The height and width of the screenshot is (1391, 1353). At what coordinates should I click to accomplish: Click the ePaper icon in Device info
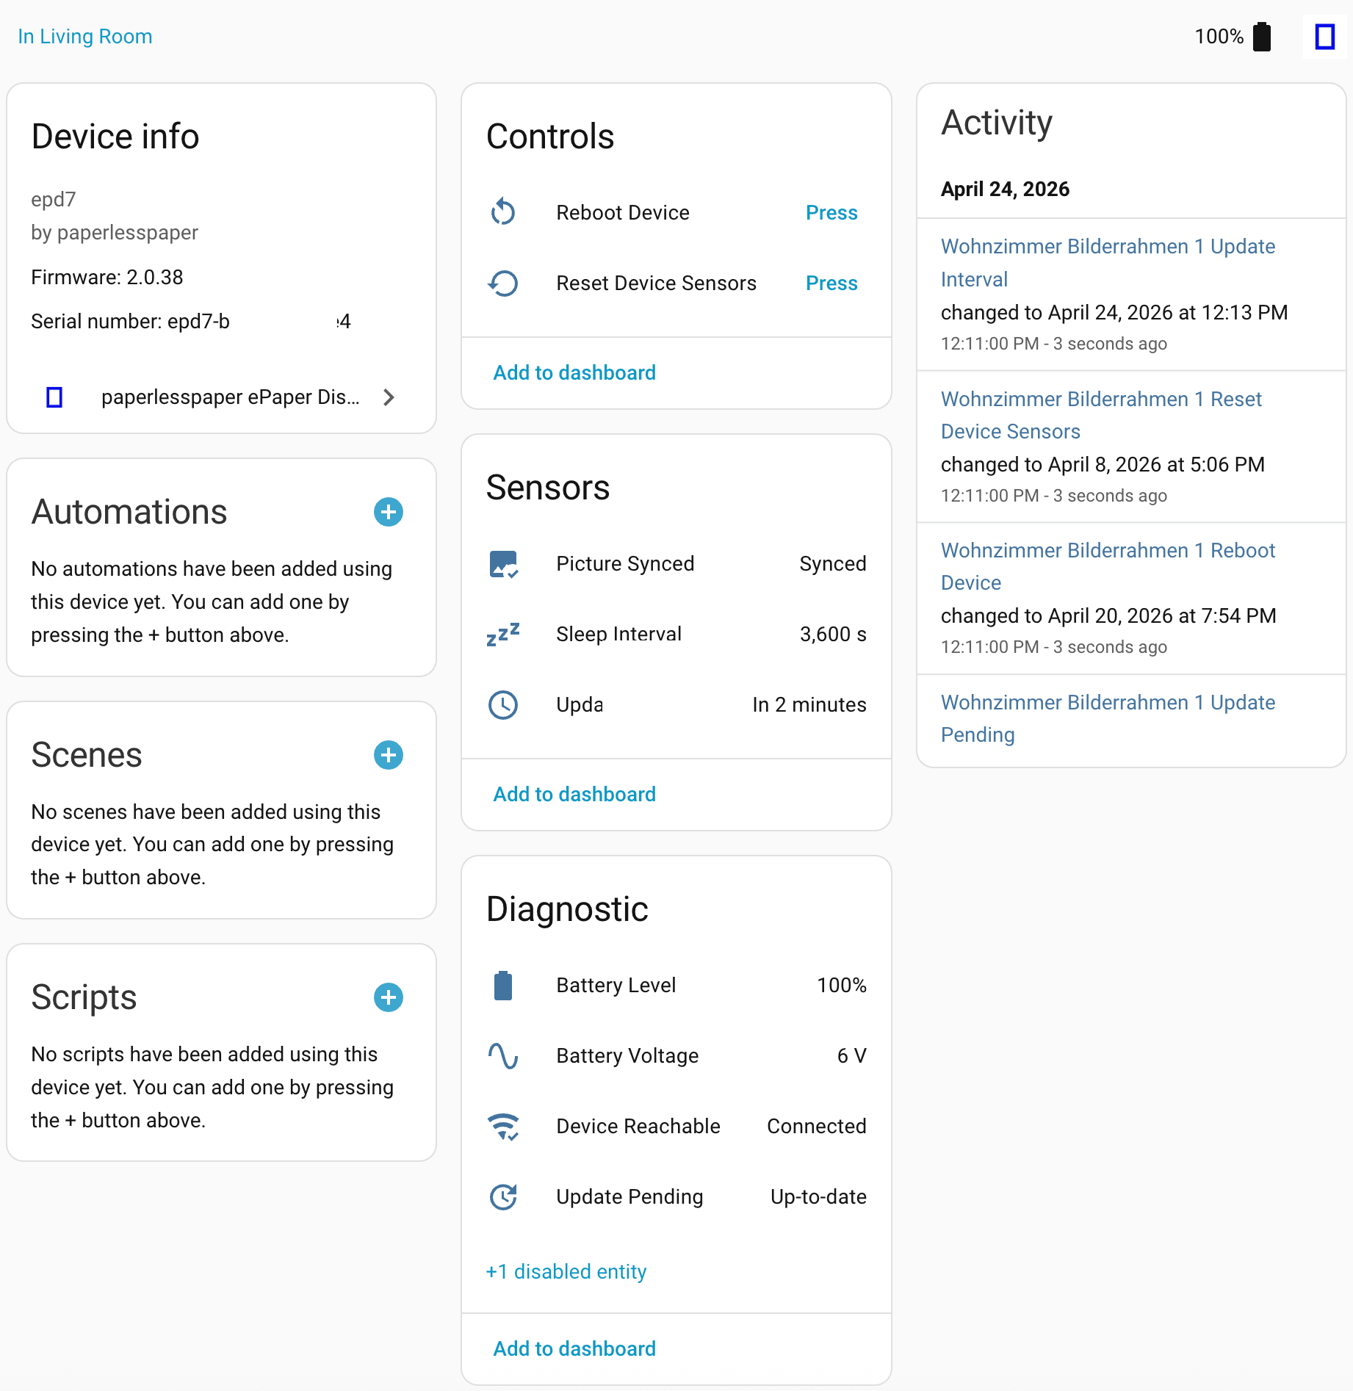54,397
